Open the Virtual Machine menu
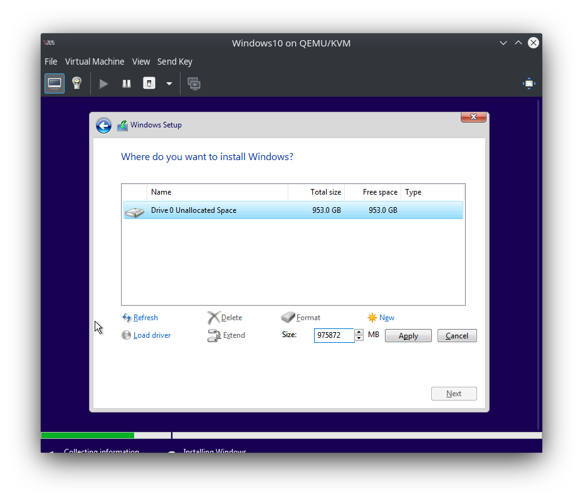583x501 pixels. point(95,62)
